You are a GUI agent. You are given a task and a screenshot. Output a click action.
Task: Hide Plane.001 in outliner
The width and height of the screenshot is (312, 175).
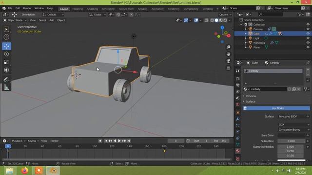click(308, 43)
